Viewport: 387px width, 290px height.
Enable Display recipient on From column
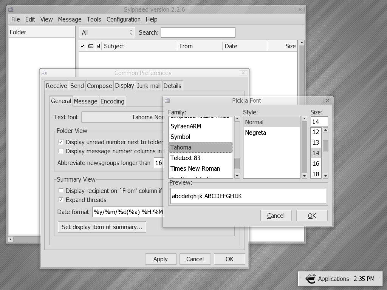tap(61, 191)
